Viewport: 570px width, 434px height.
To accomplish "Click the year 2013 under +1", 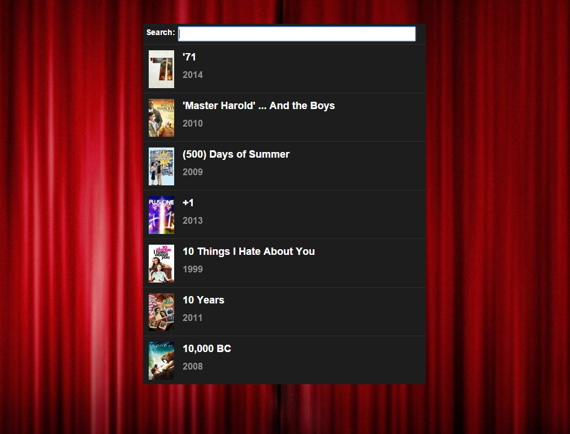I will pyautogui.click(x=193, y=220).
